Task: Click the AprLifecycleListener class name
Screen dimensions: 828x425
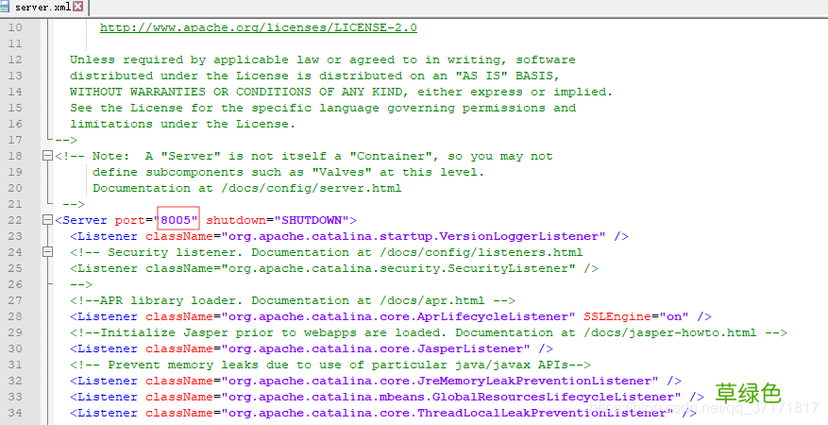Action: (398, 316)
